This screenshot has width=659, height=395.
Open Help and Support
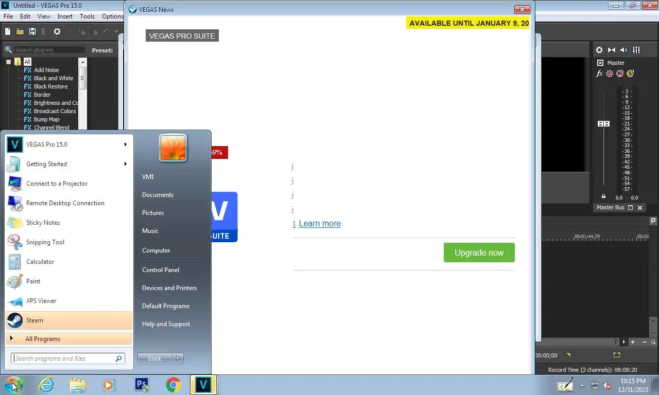tap(166, 324)
